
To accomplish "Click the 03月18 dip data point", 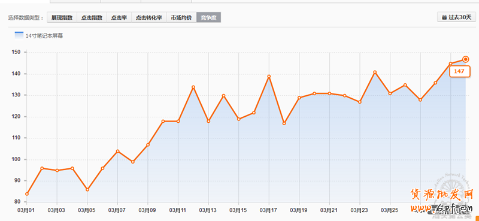I will (x=284, y=123).
